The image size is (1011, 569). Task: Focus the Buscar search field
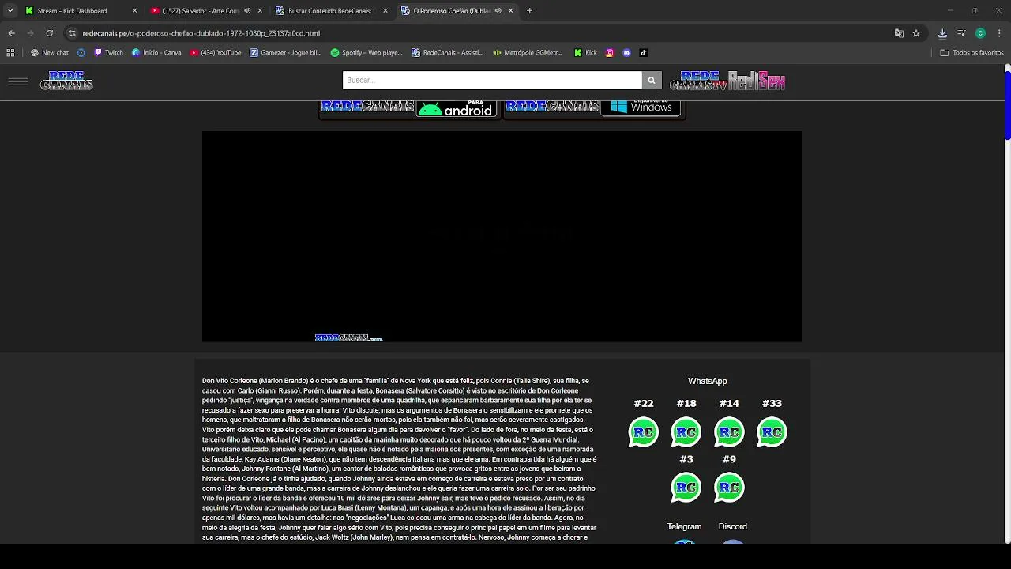(492, 80)
